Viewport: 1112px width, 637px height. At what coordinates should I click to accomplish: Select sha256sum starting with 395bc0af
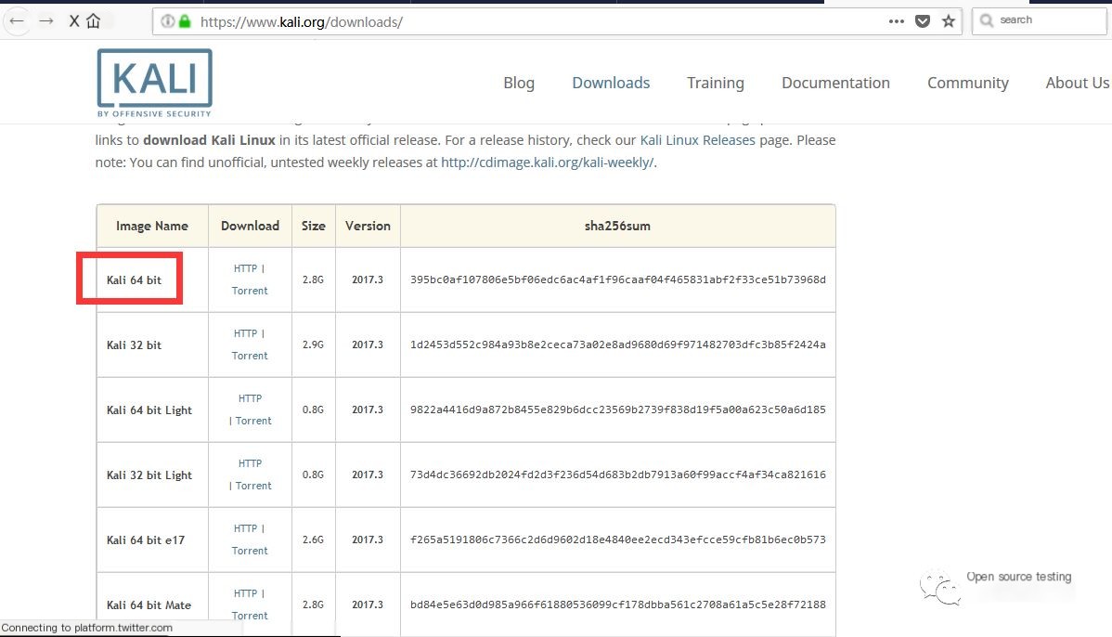(x=617, y=280)
